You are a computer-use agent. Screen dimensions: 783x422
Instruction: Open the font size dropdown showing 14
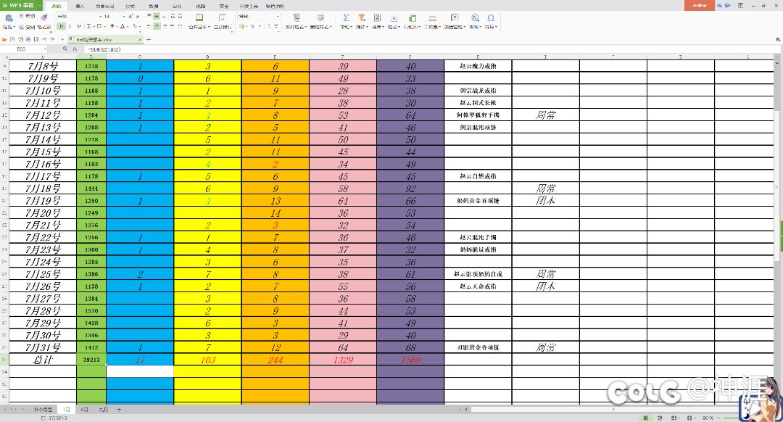pos(123,17)
